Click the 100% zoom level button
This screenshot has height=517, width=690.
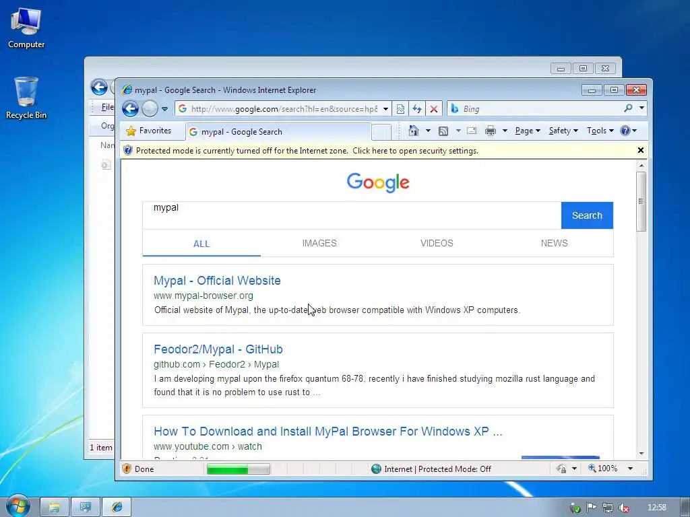click(603, 469)
